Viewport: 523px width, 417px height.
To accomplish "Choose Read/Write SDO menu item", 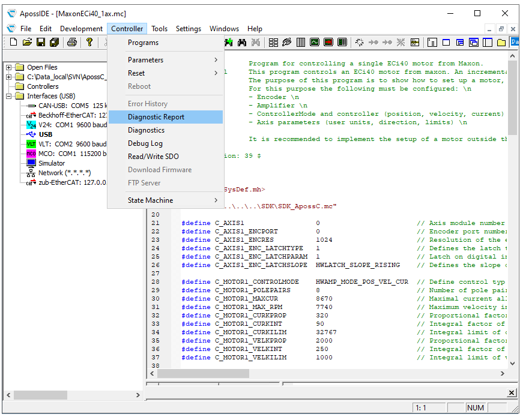I will [166, 157].
